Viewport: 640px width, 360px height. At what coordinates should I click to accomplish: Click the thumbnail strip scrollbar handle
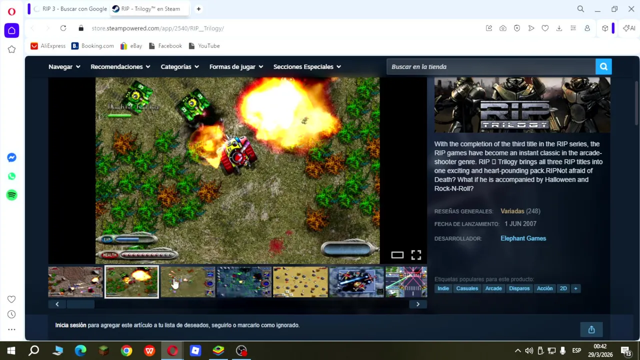(x=80, y=304)
